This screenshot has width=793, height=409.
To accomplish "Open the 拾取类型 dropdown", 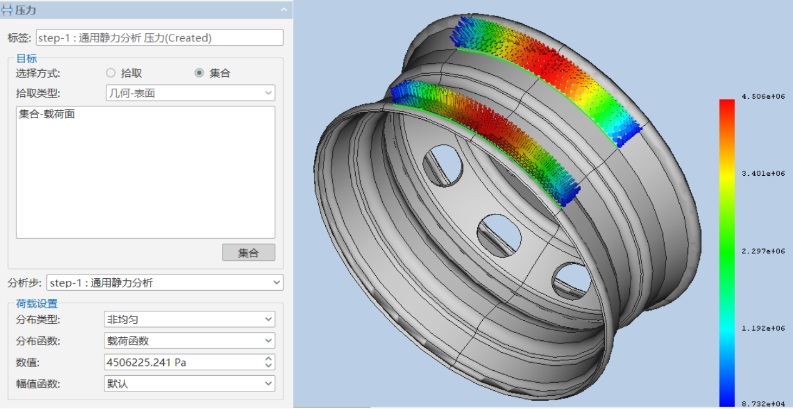I will [x=189, y=93].
